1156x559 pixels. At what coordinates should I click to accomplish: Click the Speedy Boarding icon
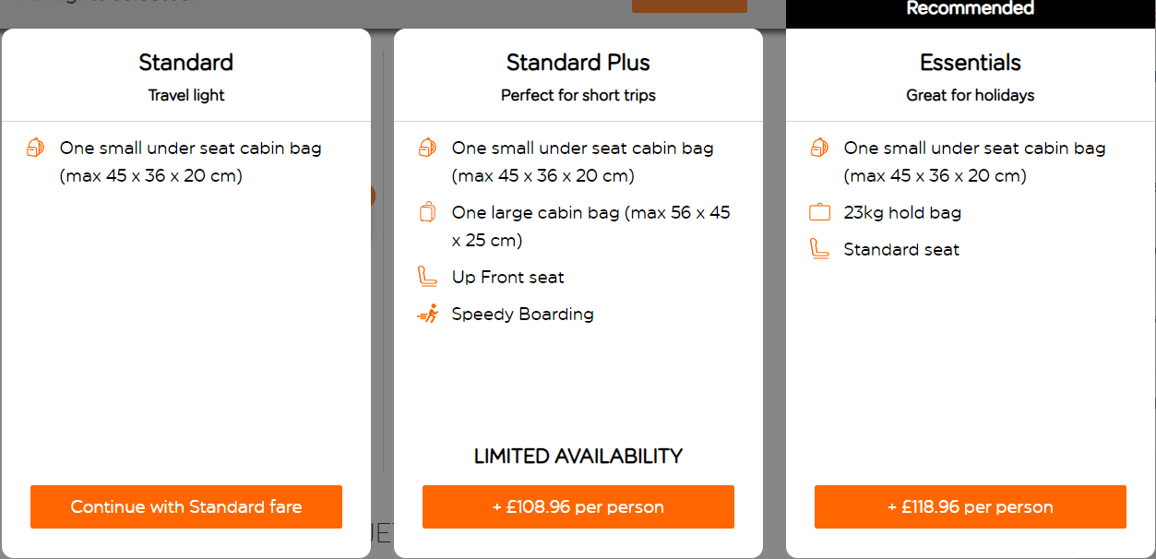click(427, 314)
